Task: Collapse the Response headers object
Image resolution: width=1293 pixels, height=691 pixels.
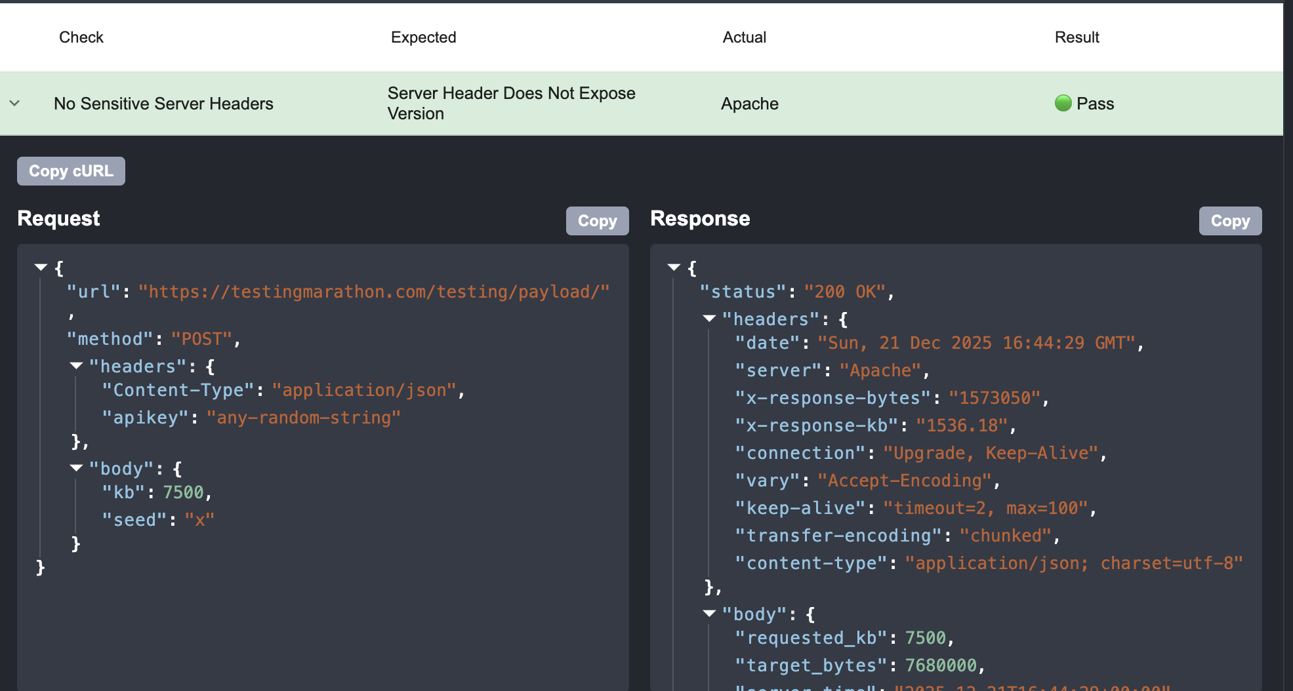Action: tap(709, 318)
